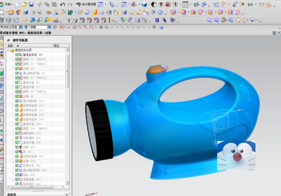Toggle checkbox for 拉伸 (3) feature
281x196 pixels.
click(17, 68)
